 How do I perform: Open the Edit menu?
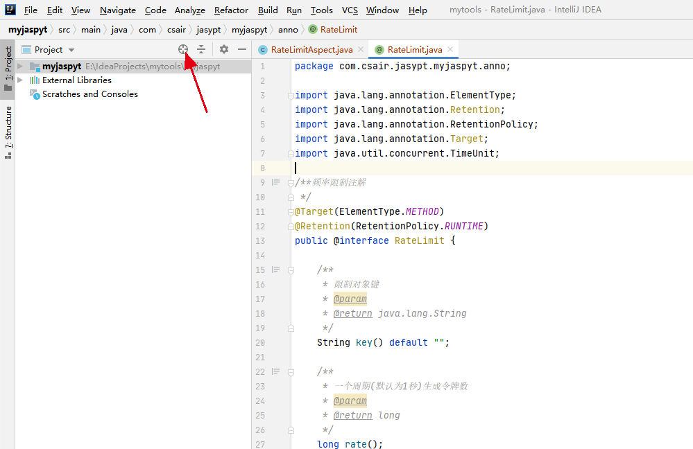point(55,10)
